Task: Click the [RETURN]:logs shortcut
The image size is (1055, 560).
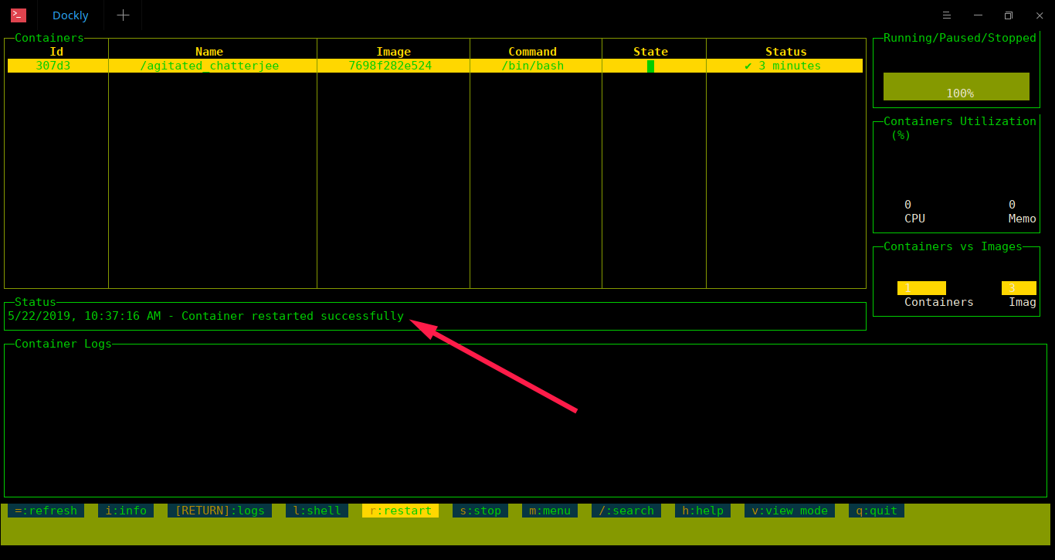Action: (x=219, y=511)
